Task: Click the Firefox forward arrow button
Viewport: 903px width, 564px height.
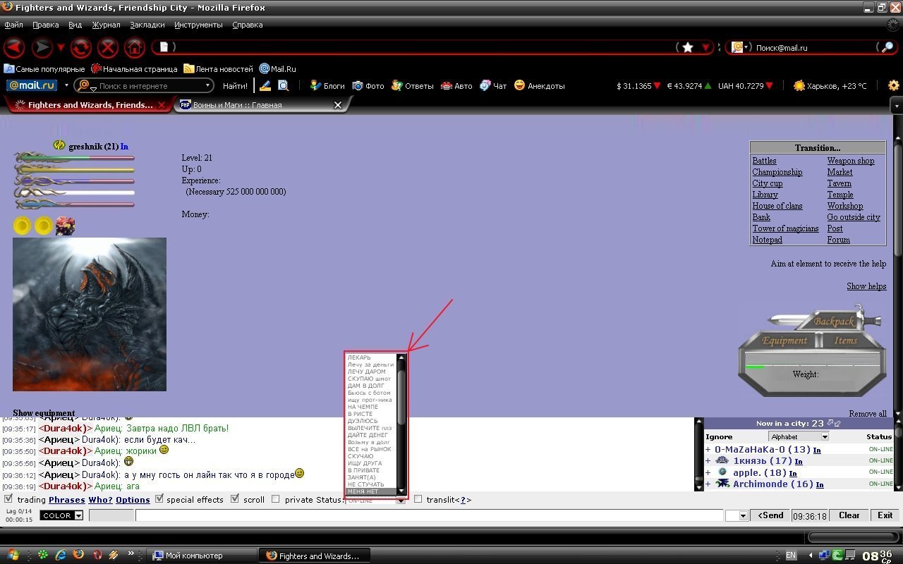Action: [42, 47]
